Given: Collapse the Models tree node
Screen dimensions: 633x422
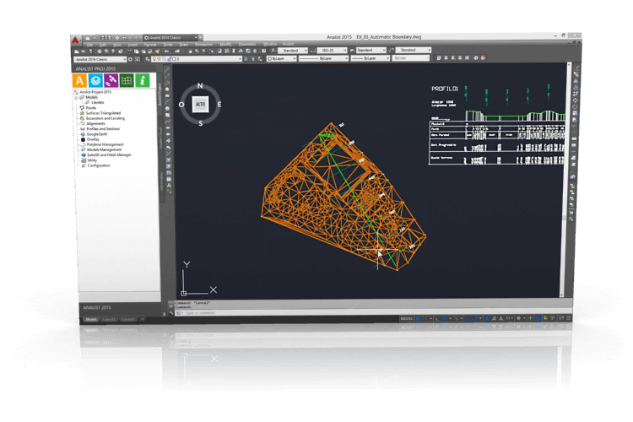Looking at the screenshot, I should coord(76,97).
